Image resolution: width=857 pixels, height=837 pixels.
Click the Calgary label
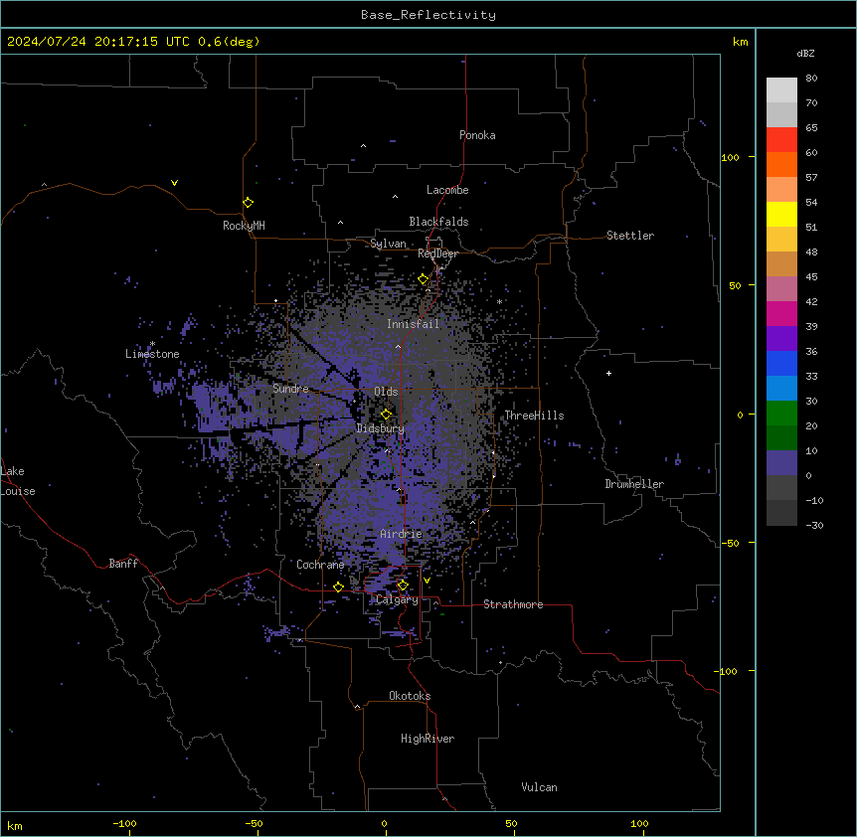click(397, 599)
